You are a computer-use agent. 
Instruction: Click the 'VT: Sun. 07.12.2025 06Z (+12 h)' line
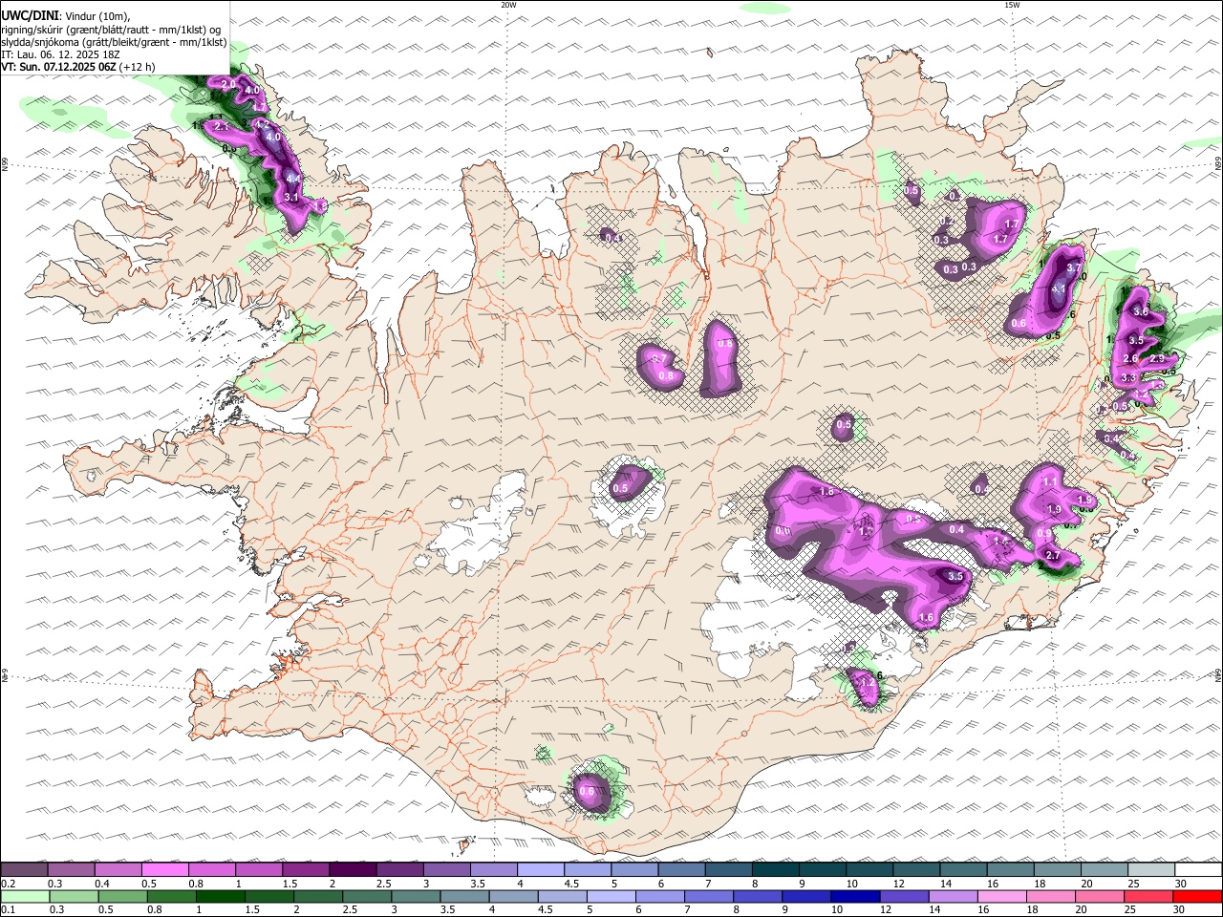pyautogui.click(x=78, y=67)
